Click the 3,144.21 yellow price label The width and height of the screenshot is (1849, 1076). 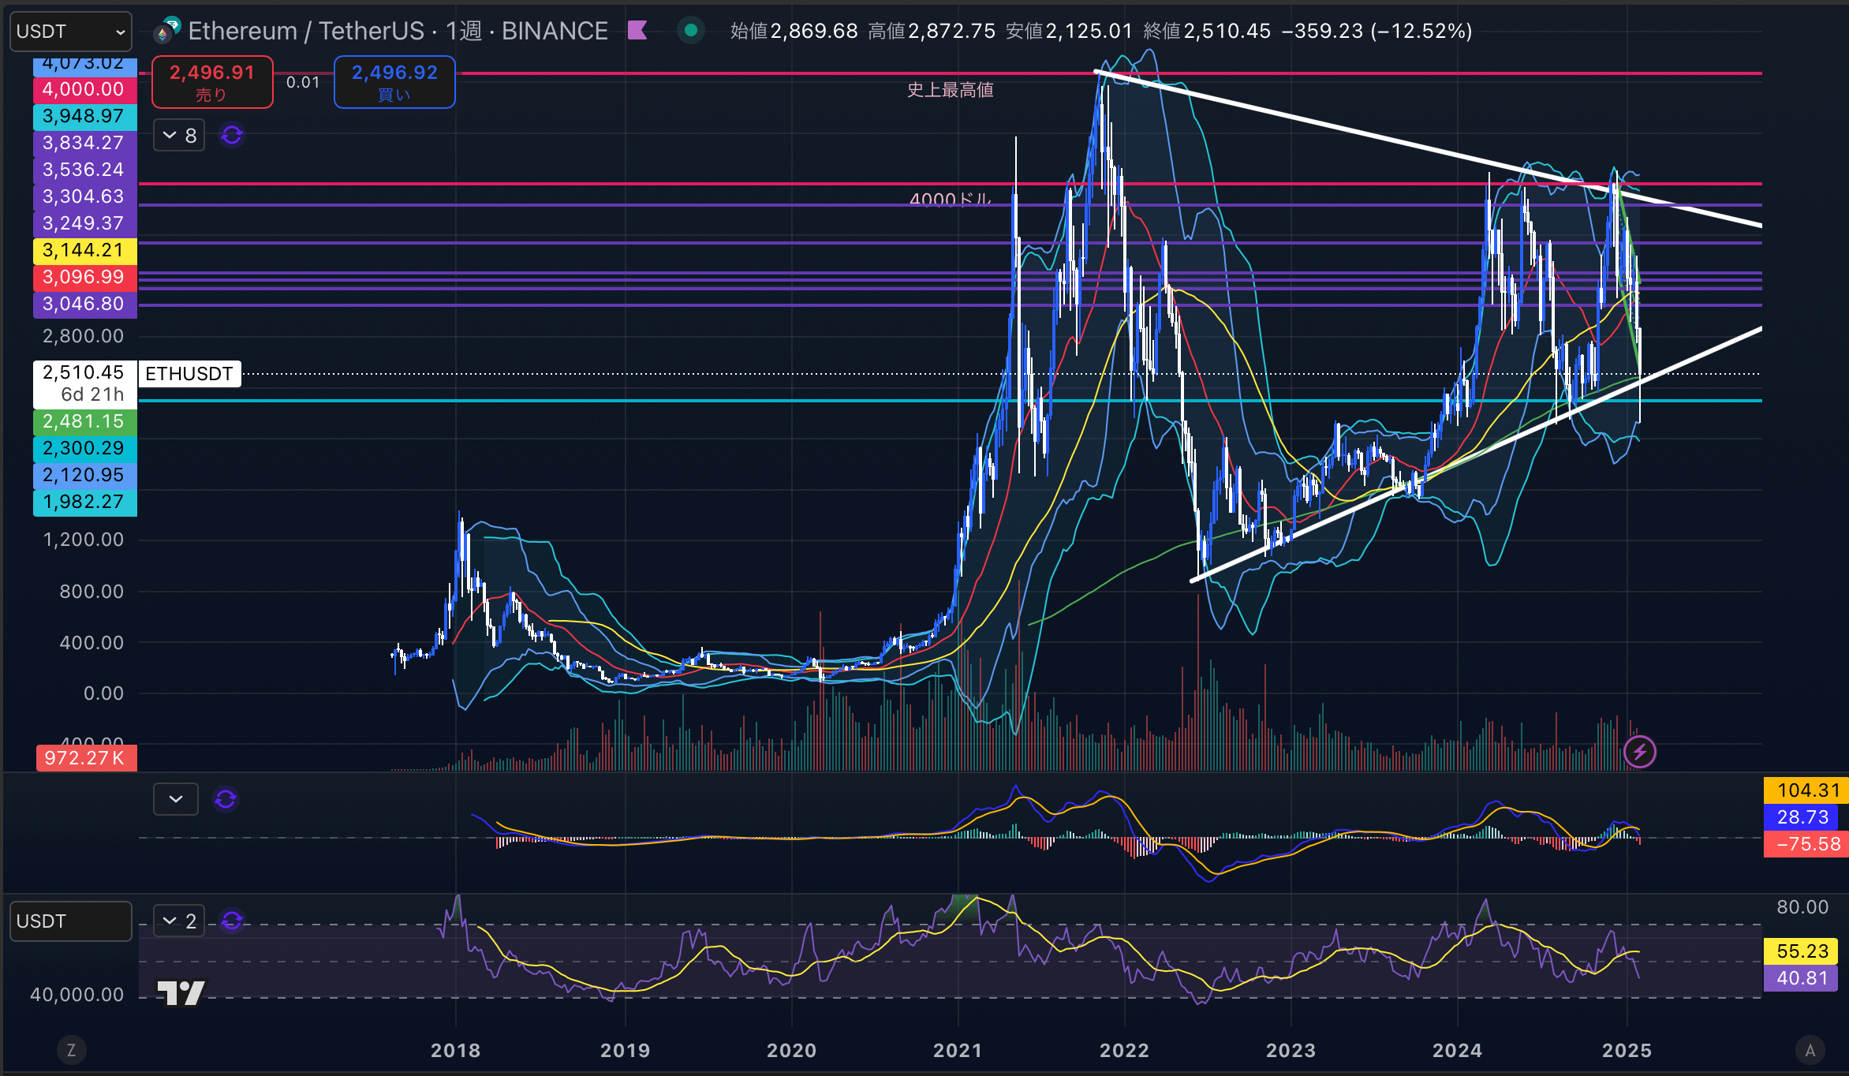(x=84, y=250)
